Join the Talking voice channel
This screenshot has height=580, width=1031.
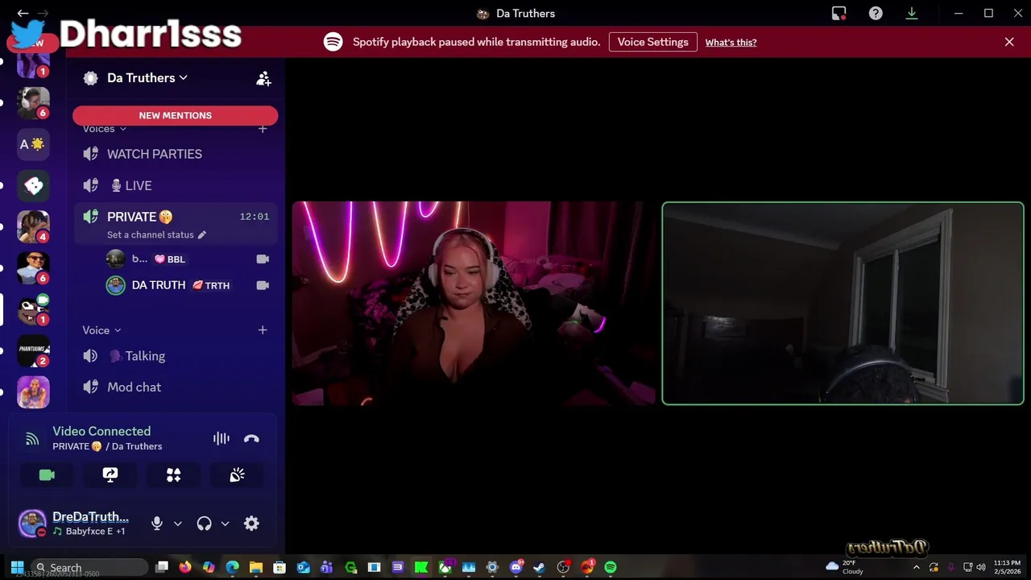(x=176, y=356)
